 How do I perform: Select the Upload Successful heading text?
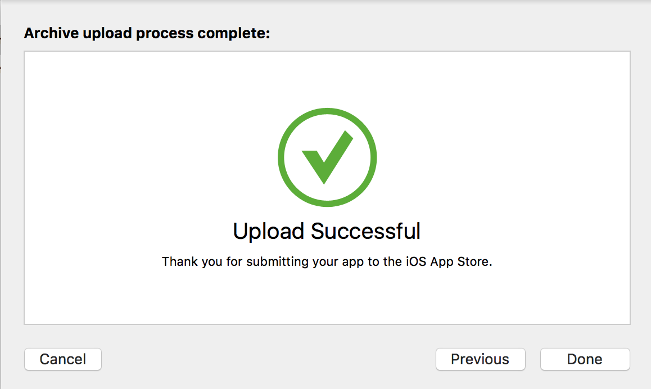[x=327, y=231]
